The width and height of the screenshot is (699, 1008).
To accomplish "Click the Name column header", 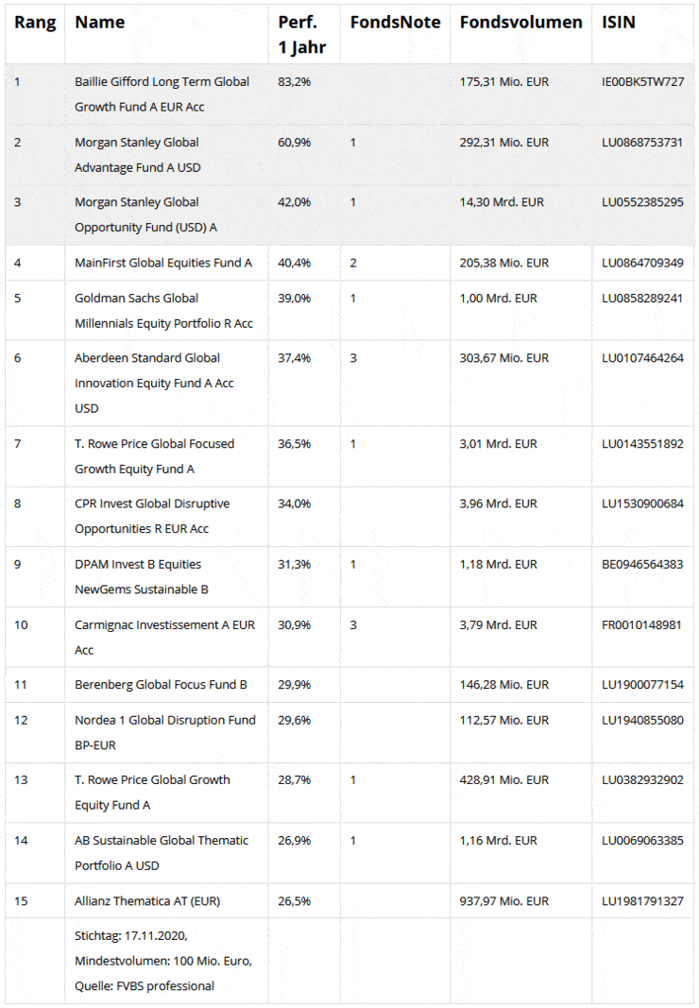I will pos(100,23).
